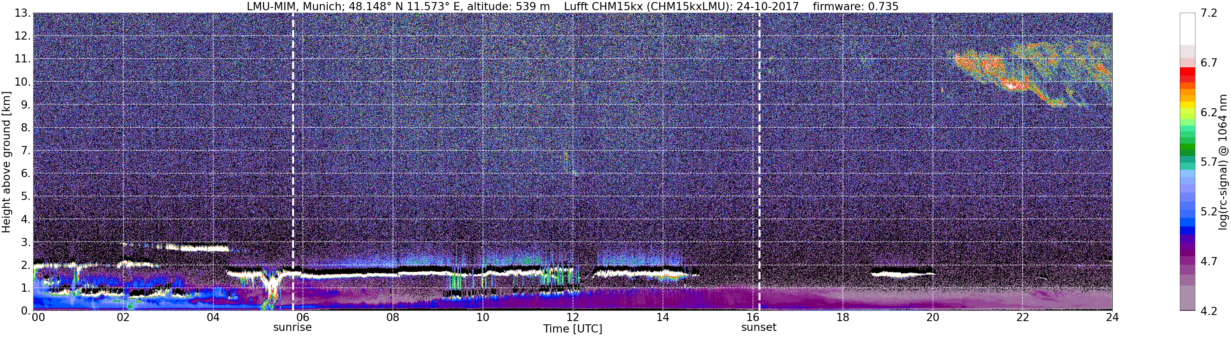The image size is (1231, 337).
Task: Click the colorbar tick value 6.7
Action: coord(1209,63)
